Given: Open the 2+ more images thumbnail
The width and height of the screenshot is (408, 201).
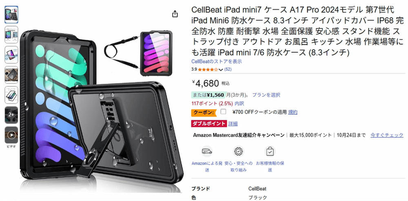Looking at the screenshot, I should [x=11, y=115].
